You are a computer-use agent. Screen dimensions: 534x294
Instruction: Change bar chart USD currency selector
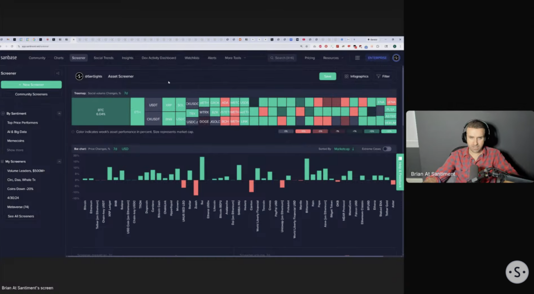click(125, 149)
